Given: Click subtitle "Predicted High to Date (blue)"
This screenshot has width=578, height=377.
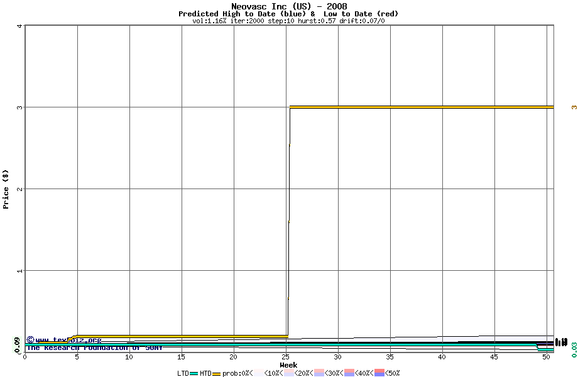Looking at the screenshot, I should [x=242, y=14].
